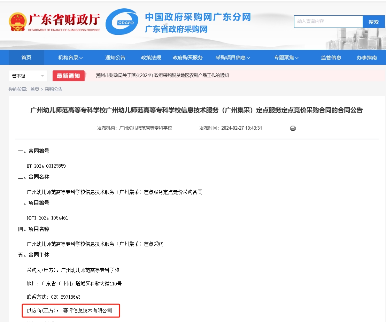The width and height of the screenshot is (386, 322).
Task: Click the 采购人(甲方) line
Action: click(73, 270)
